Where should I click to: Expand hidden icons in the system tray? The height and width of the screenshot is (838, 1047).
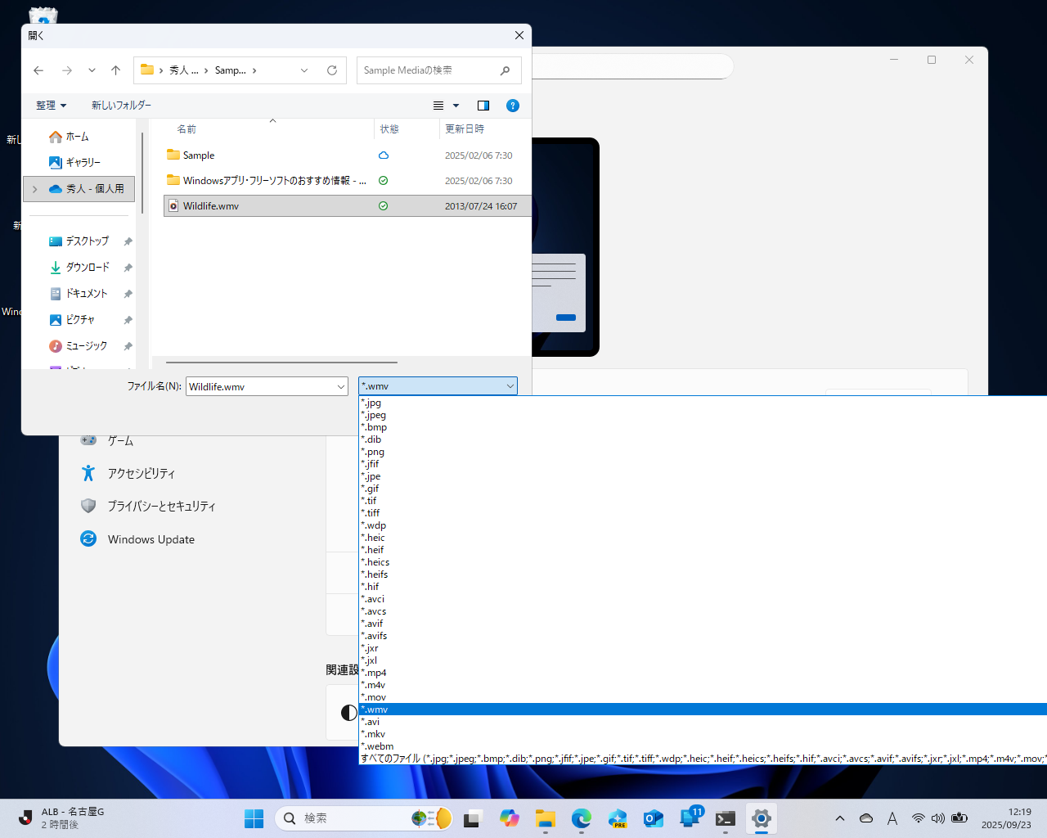(839, 818)
